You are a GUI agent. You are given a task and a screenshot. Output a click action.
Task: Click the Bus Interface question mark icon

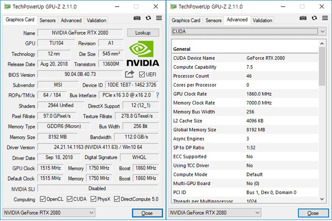tap(157, 95)
